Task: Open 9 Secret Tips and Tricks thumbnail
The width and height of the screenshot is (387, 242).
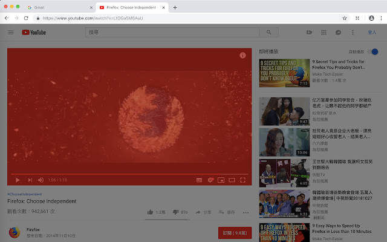Action: (284, 73)
